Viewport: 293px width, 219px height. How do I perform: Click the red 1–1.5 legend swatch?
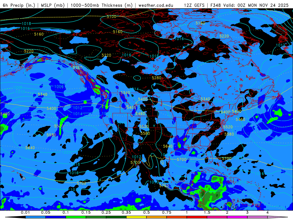pos(197,217)
